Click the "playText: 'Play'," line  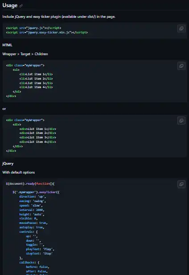[40, 249]
